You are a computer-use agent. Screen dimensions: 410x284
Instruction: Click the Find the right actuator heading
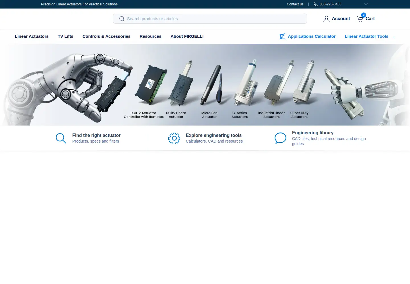click(96, 135)
